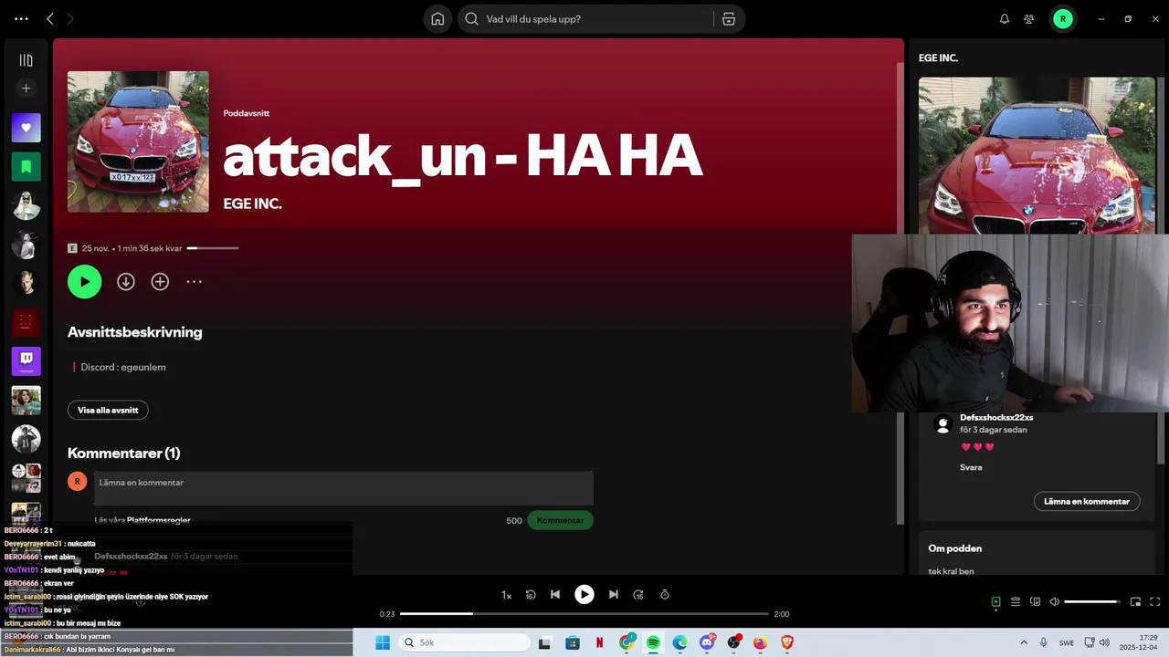Viewport: 1169px width, 657px height.
Task: Expand system tray hidden icons chevron
Action: [x=1023, y=642]
